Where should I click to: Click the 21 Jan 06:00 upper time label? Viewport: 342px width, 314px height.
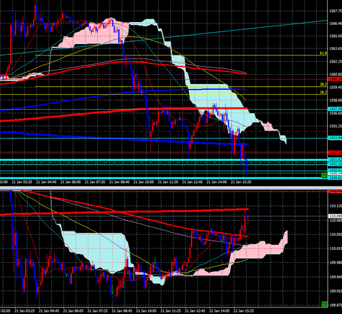click(x=71, y=182)
